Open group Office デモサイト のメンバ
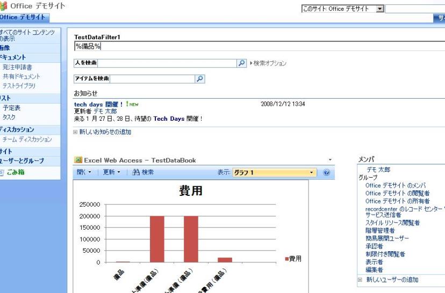This screenshot has width=445, height=293. pyautogui.click(x=396, y=186)
